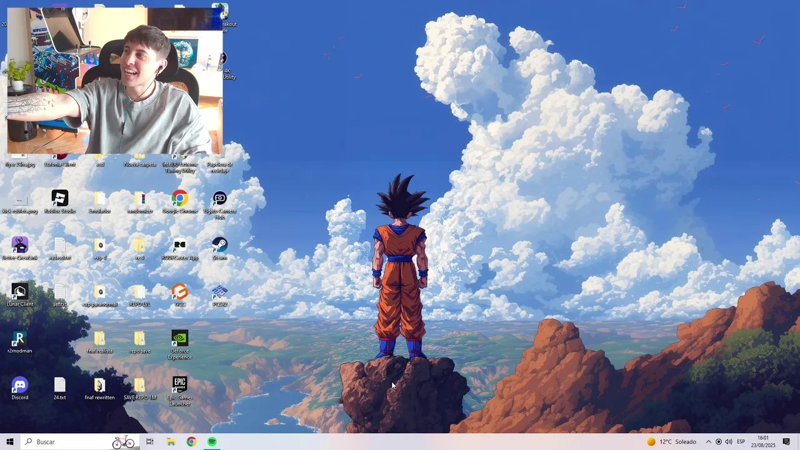Screen dimensions: 800x450
Task: Expand the hidden system tray icons
Action: pos(709,442)
